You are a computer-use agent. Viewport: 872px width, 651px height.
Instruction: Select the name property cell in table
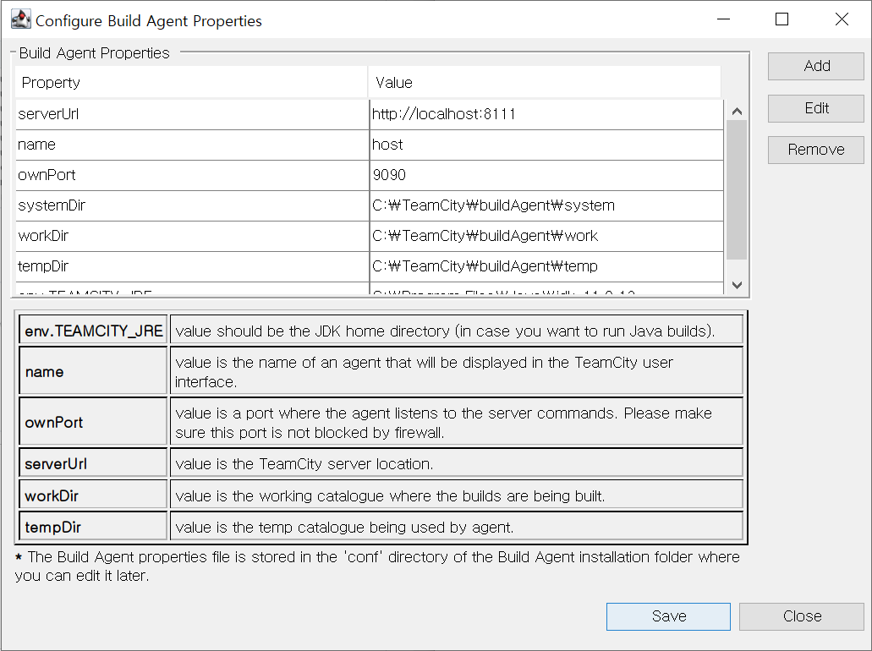pos(193,145)
